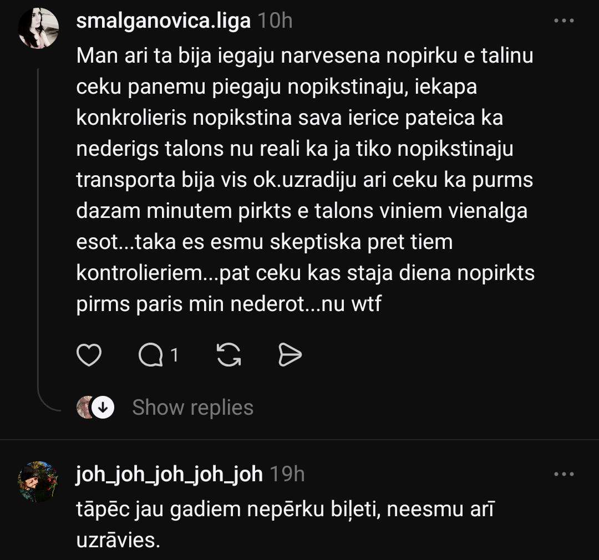This screenshot has height=560, width=599.
Task: Expand Show replies
Action: point(192,408)
